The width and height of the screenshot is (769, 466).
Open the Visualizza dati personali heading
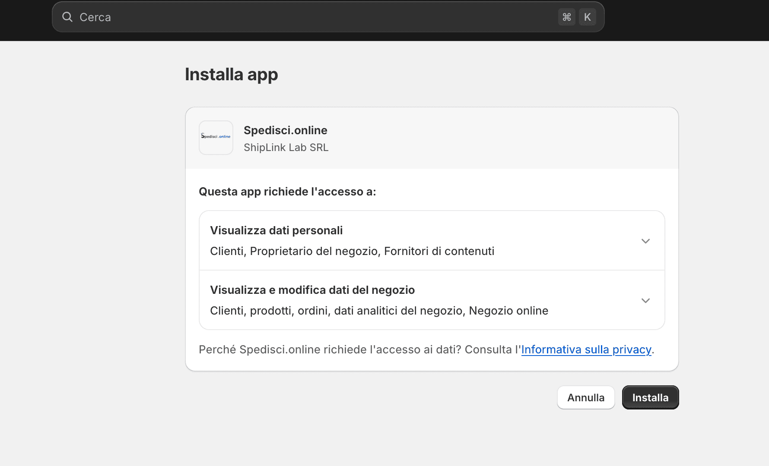coord(276,230)
